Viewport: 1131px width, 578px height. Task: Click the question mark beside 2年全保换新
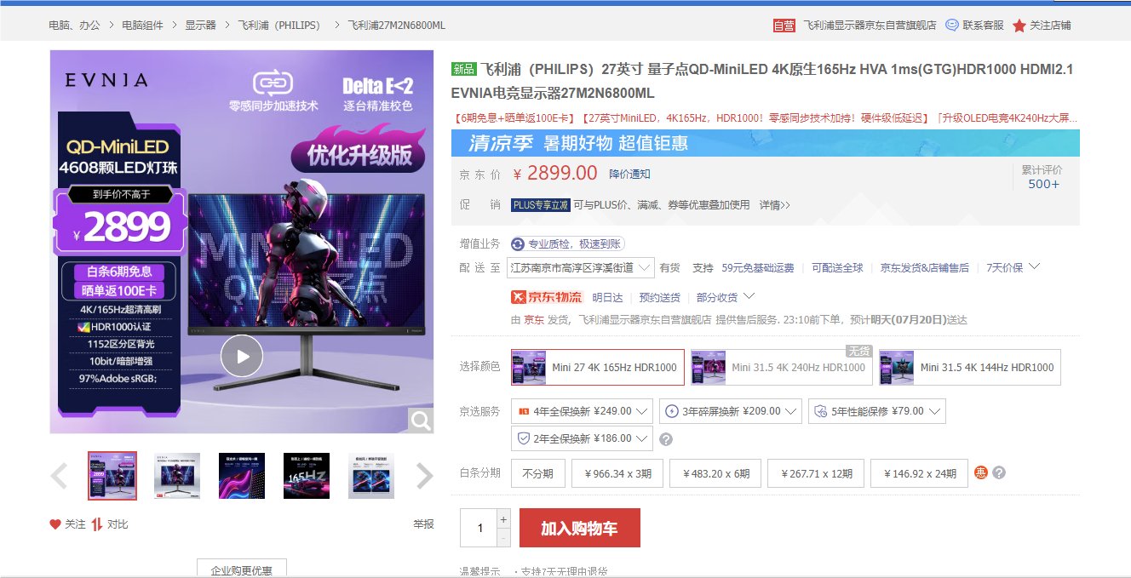(666, 439)
